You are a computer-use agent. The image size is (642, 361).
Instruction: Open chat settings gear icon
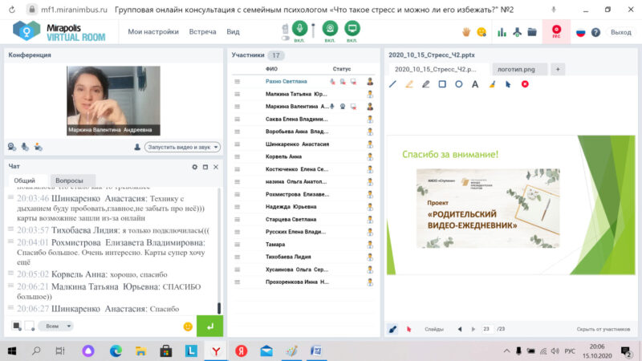pos(194,167)
